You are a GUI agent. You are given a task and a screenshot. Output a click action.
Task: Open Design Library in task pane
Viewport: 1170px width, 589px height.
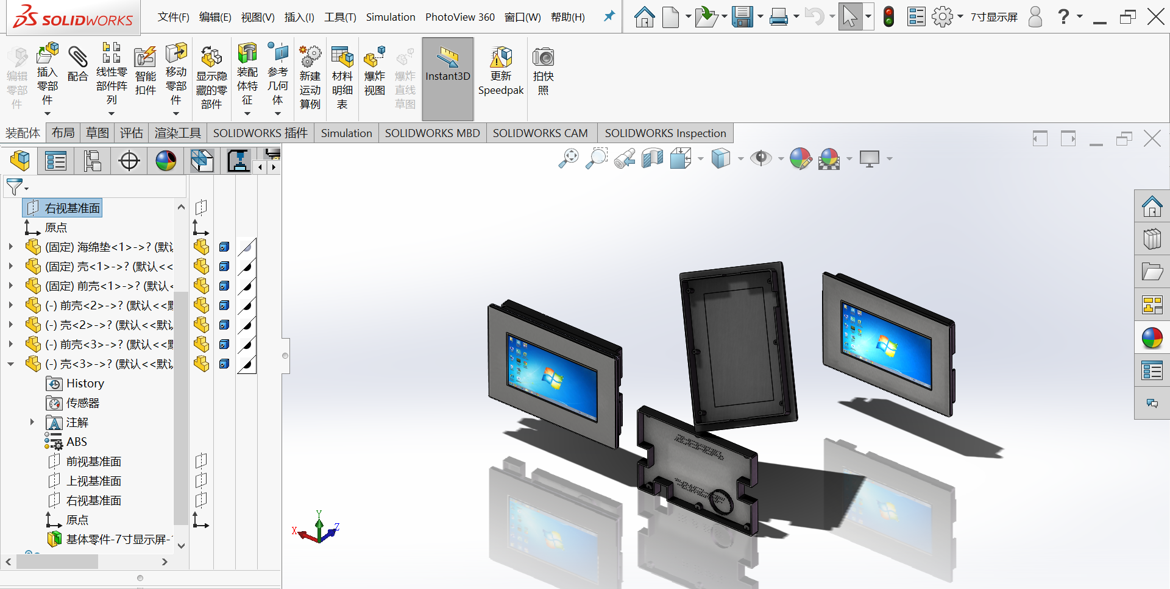click(1152, 239)
